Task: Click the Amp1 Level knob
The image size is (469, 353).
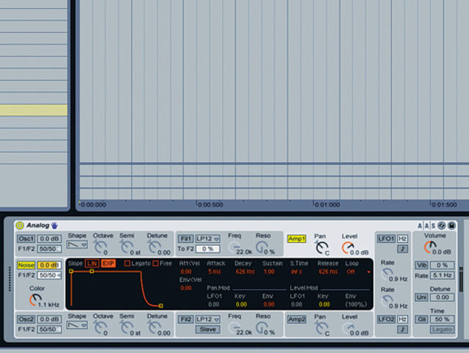Action: tap(347, 248)
